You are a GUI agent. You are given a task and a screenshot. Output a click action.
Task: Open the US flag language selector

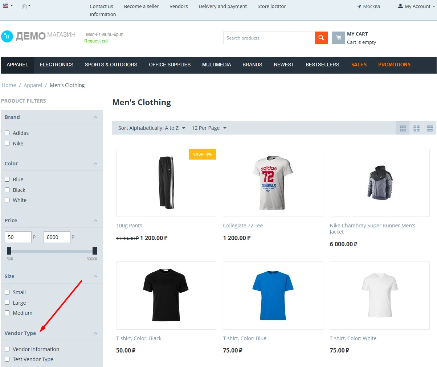point(8,6)
